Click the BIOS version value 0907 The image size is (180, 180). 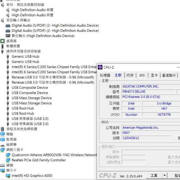pyautogui.click(x=126, y=133)
